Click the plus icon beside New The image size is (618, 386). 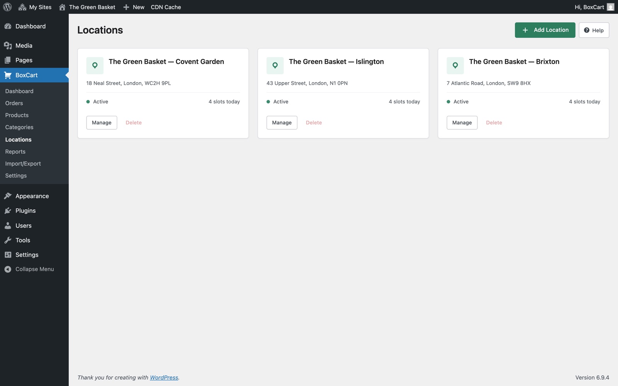126,7
